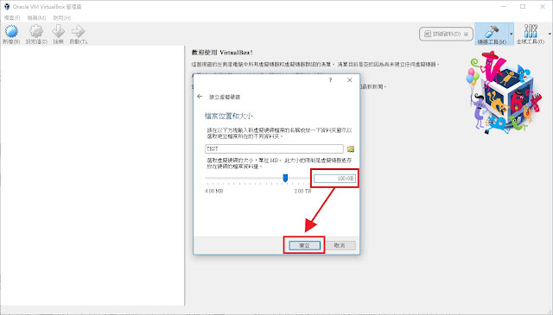Image resolution: width=553 pixels, height=315 pixels.
Task: Minimize the VirtualBox Manager window
Action: (503, 7)
